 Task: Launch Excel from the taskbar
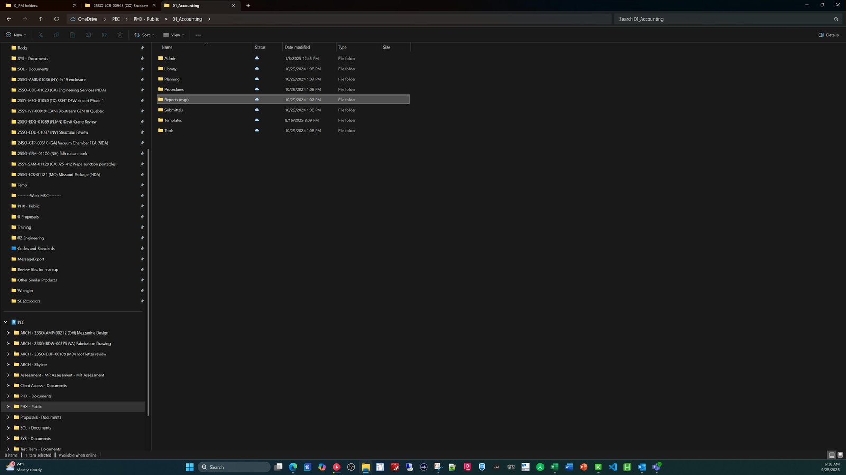(x=555, y=467)
